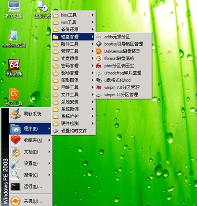Screen dimensions: 197x206
Task: Click the 关机 shutdown icon
Action: [x=15, y=201]
